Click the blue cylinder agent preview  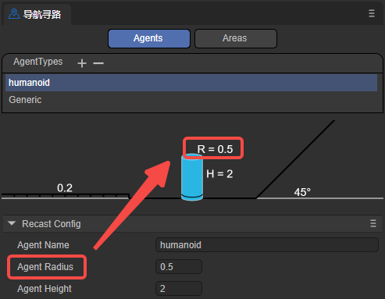(192, 177)
